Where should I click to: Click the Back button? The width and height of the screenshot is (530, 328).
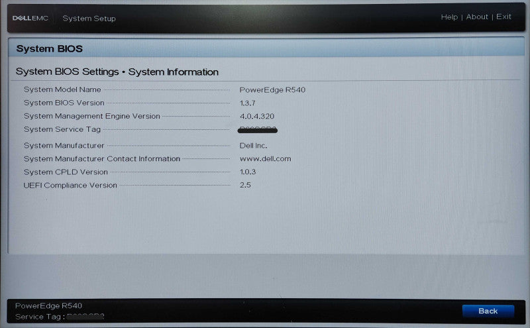pyautogui.click(x=488, y=311)
